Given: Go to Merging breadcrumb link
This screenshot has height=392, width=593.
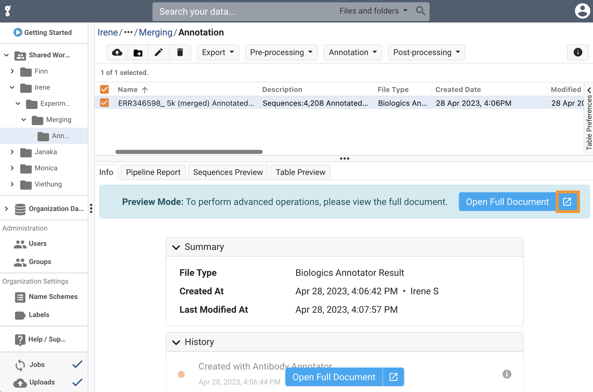Looking at the screenshot, I should click(x=156, y=33).
